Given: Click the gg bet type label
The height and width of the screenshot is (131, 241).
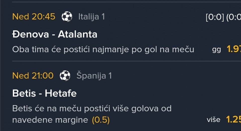Looking at the screenshot, I should [216, 50].
